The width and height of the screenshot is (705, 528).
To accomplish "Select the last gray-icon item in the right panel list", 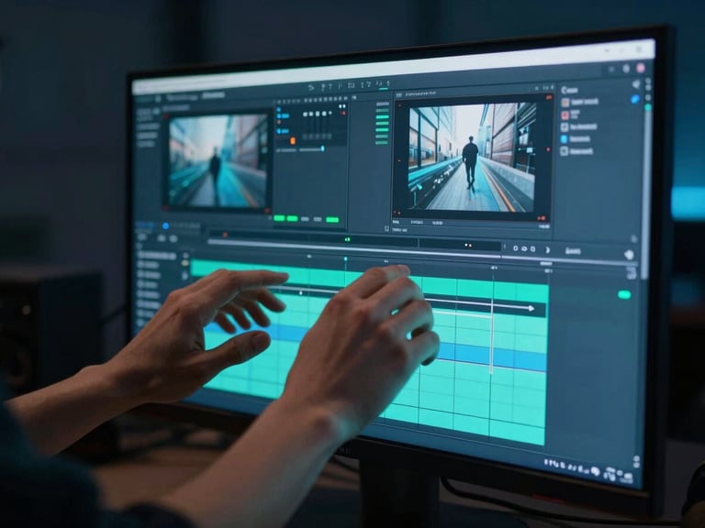I will 577,151.
